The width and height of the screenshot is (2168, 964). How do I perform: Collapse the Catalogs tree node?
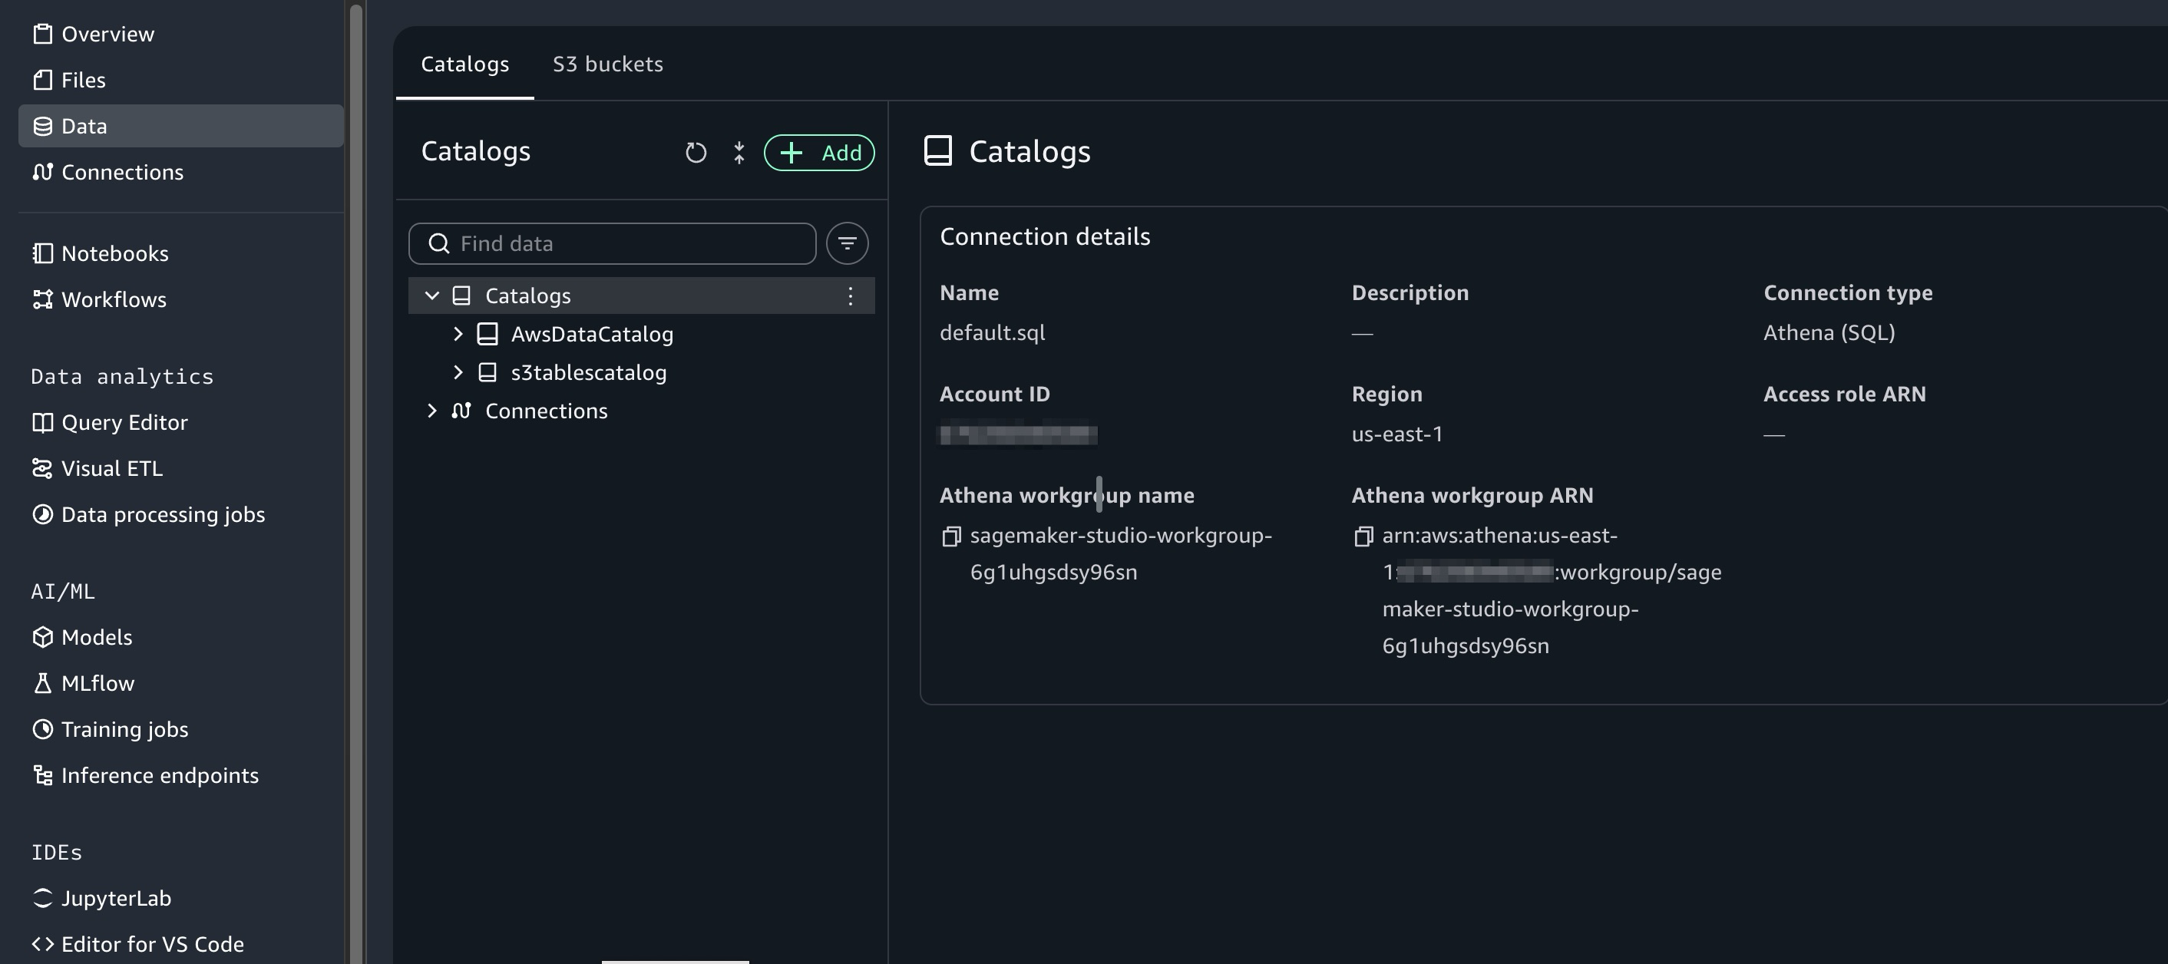pos(431,295)
